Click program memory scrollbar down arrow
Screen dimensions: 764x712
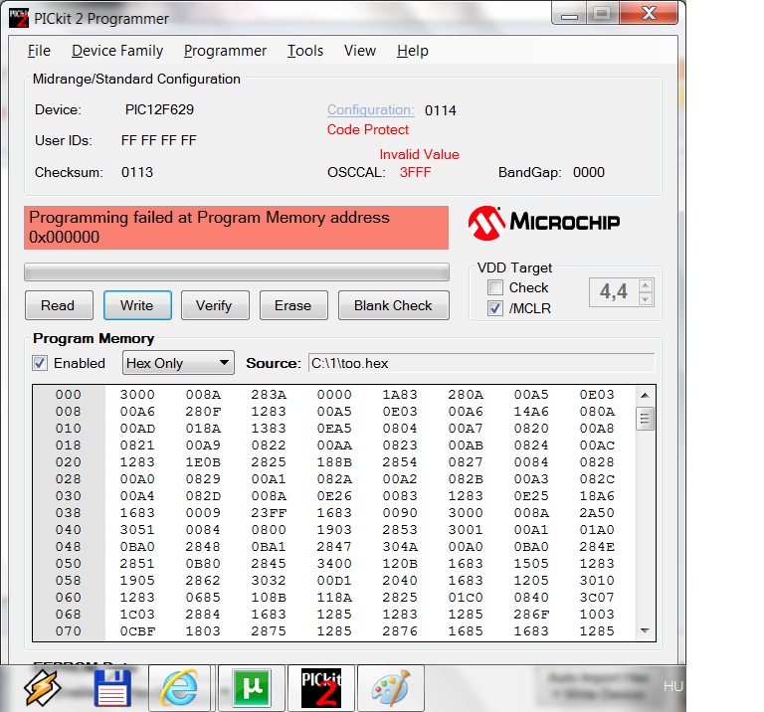pos(645,630)
